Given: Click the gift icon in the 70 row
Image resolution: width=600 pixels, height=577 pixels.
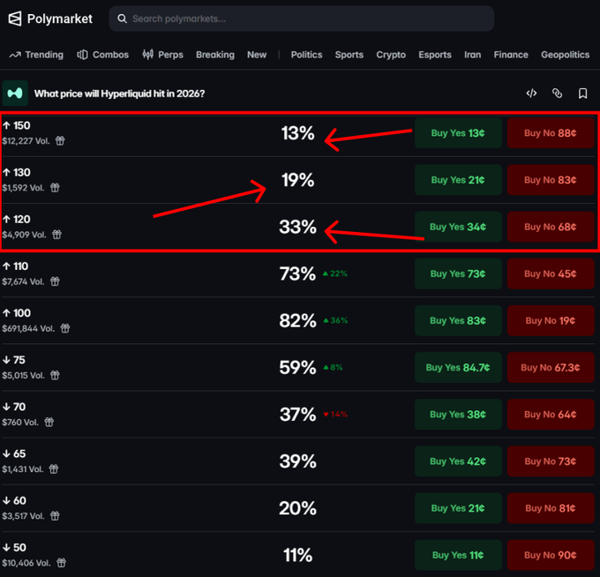Looking at the screenshot, I should [49, 422].
